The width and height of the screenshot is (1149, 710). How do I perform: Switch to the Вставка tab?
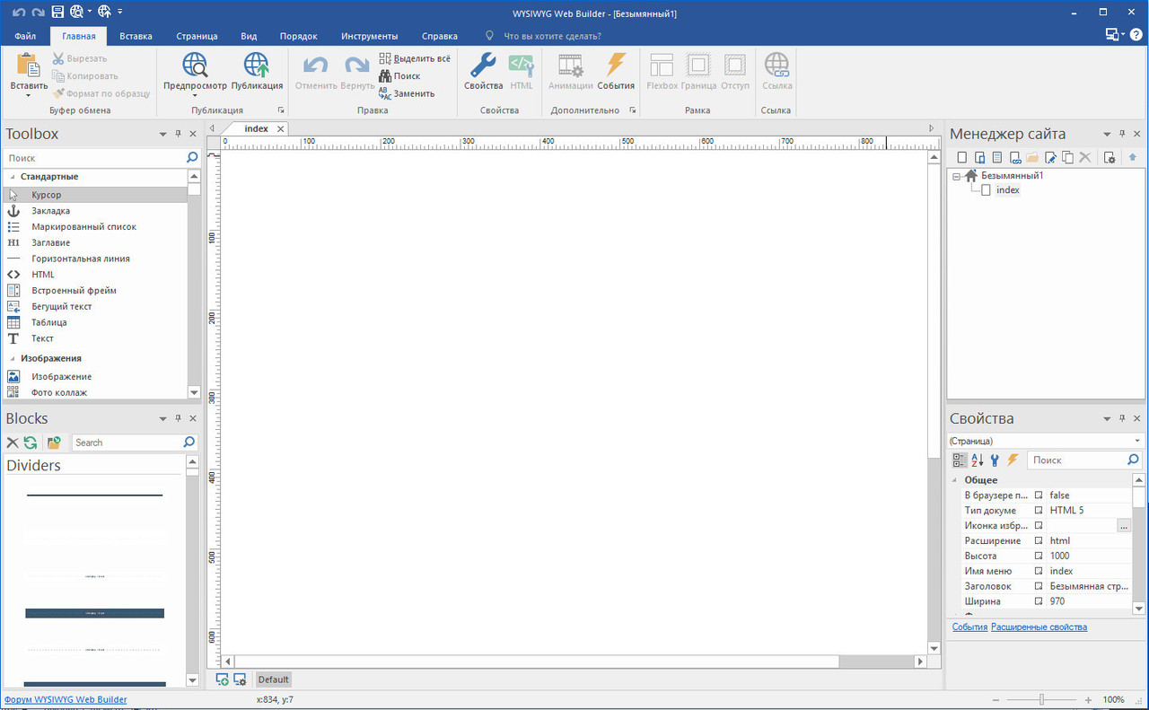click(136, 36)
